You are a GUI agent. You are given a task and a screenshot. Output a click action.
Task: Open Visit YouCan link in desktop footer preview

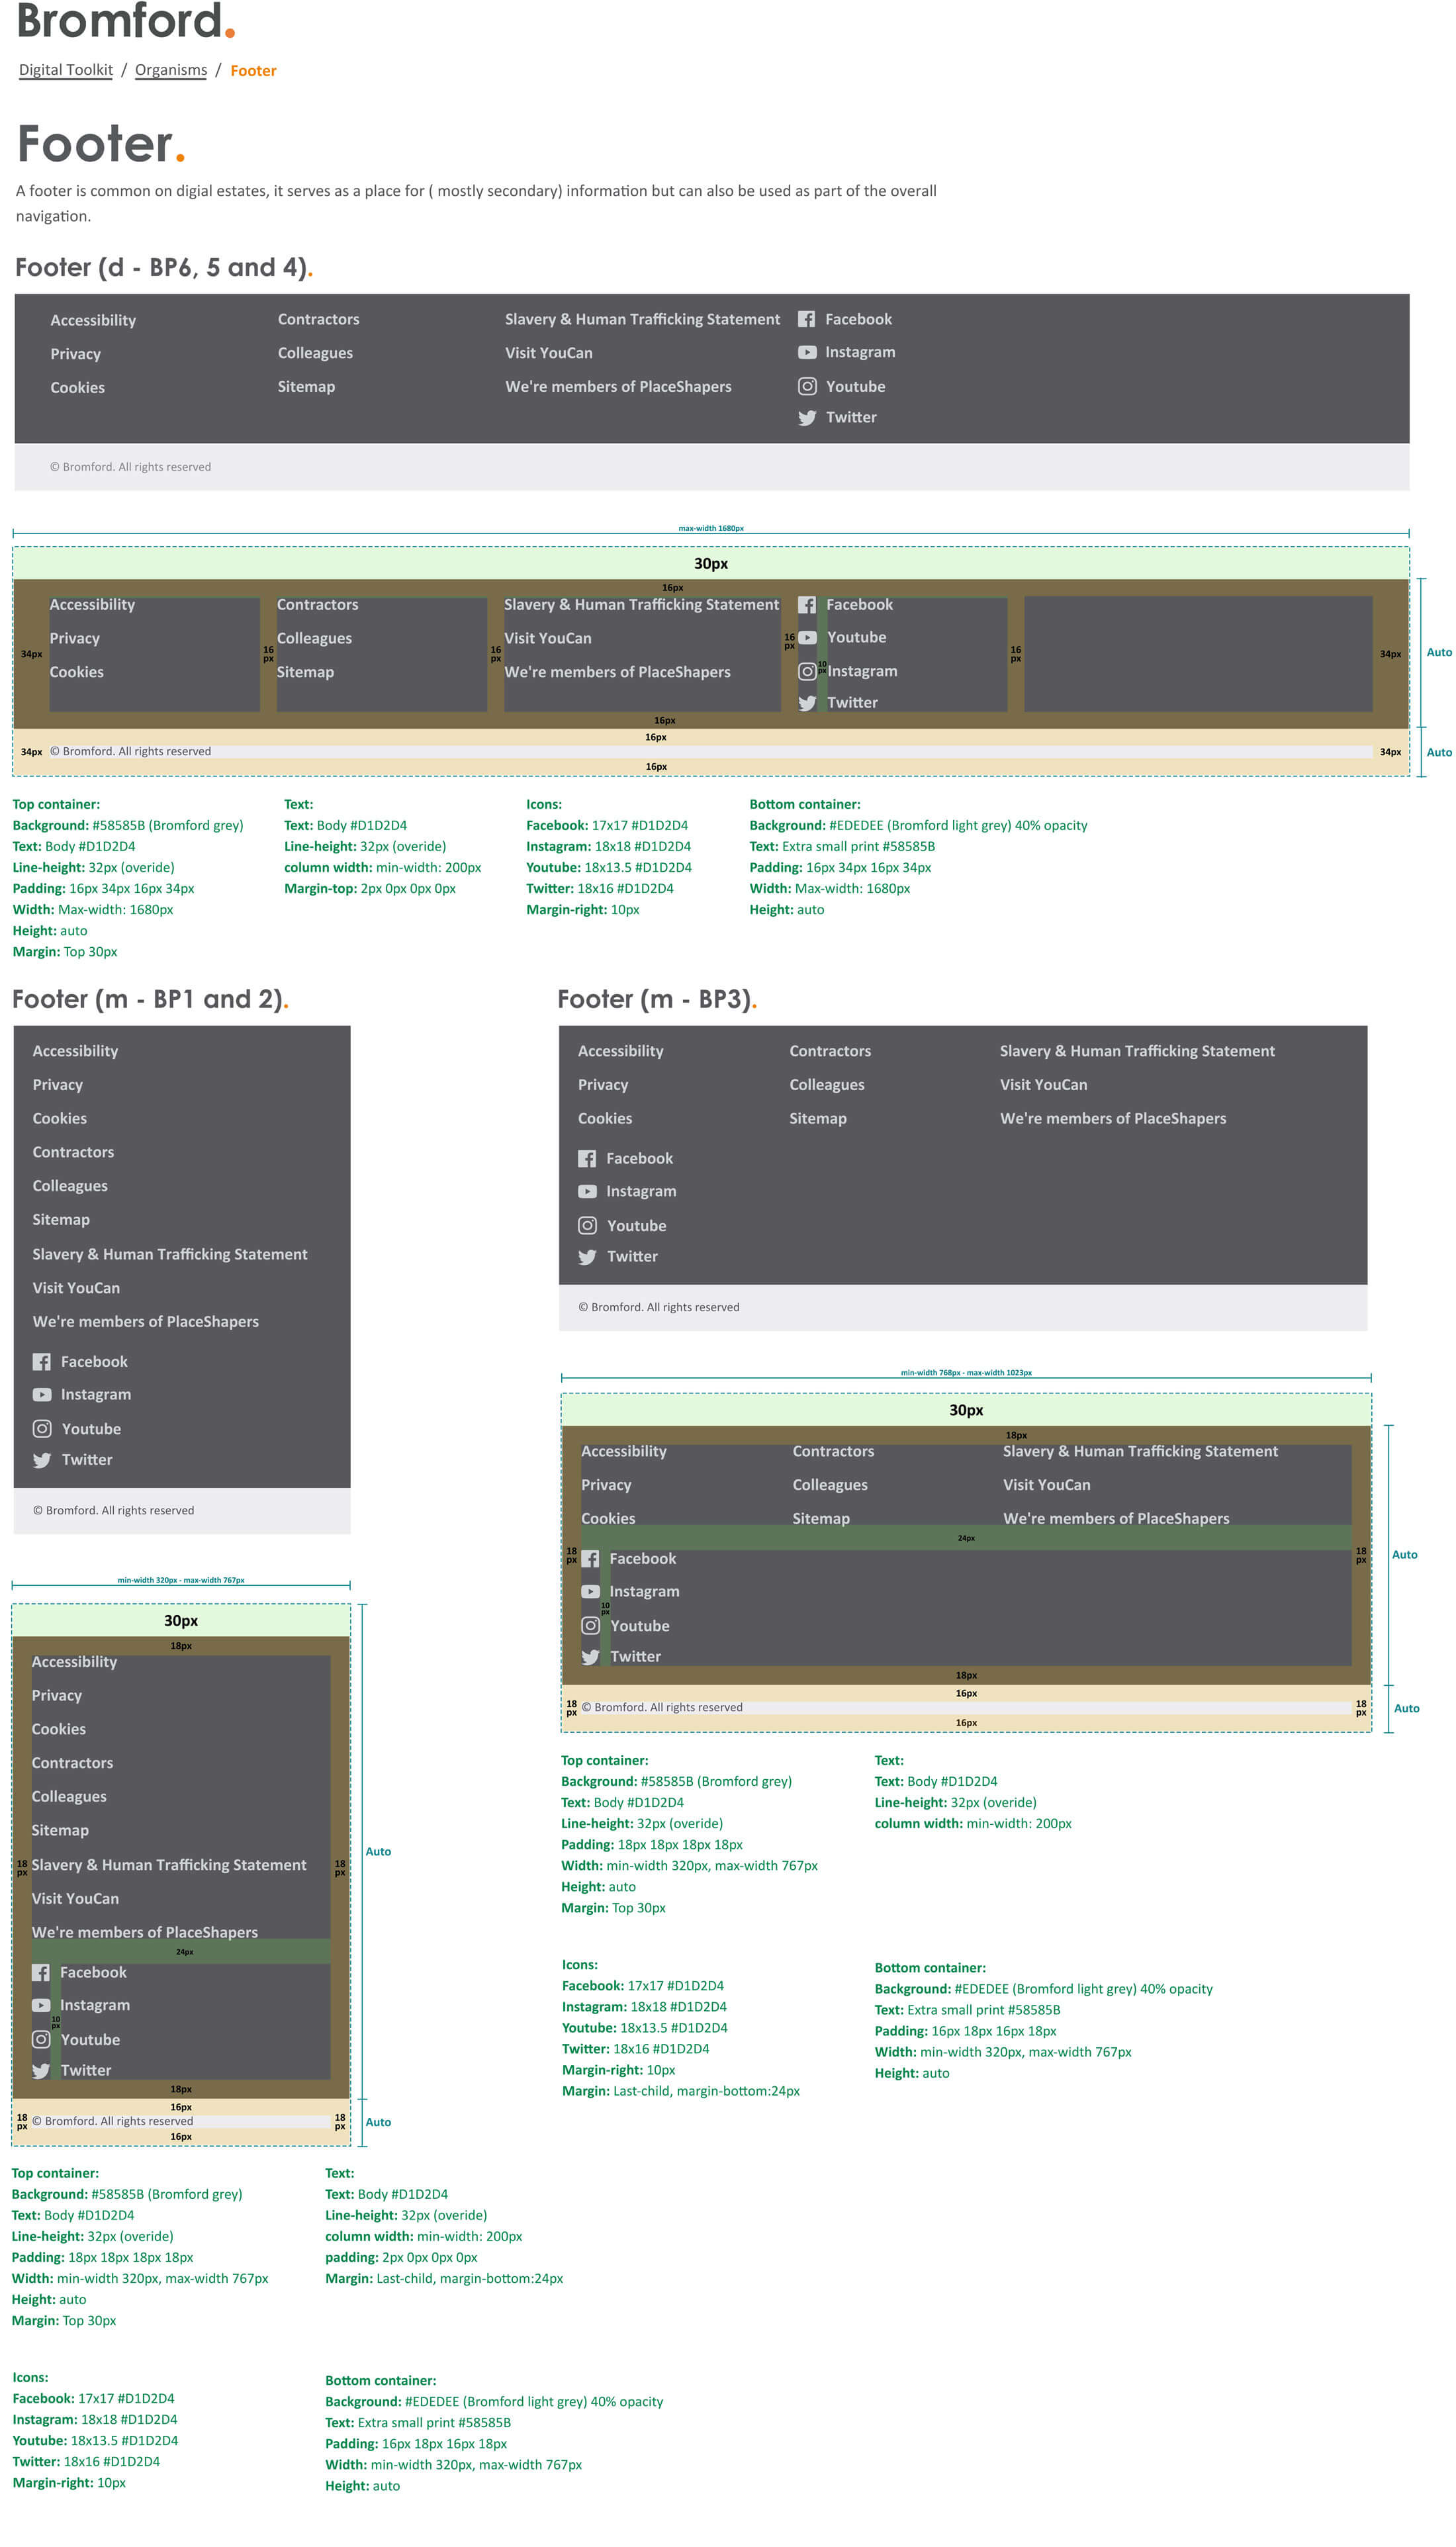(x=549, y=353)
